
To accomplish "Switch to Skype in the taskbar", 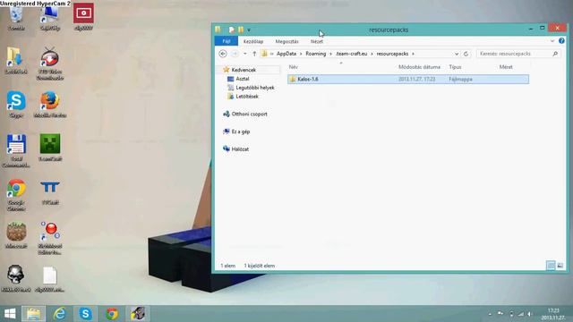I will pos(86,314).
